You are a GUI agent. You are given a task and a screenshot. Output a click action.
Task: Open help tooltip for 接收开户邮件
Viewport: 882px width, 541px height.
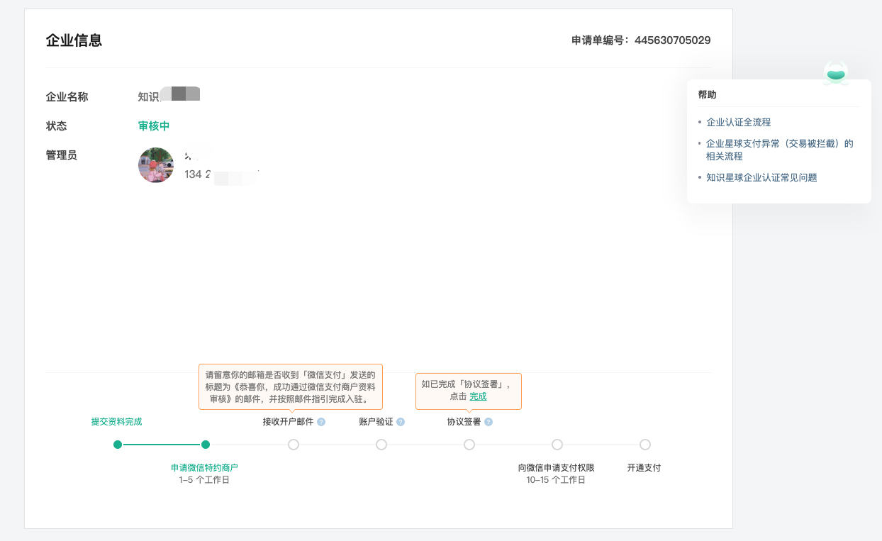pos(321,422)
